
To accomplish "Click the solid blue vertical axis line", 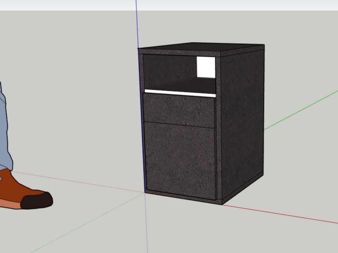I will [137, 22].
